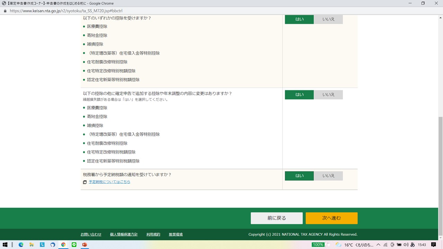Screen dimensions: 443x249
Task: Open the clock showing 15:43
Action: point(422,245)
